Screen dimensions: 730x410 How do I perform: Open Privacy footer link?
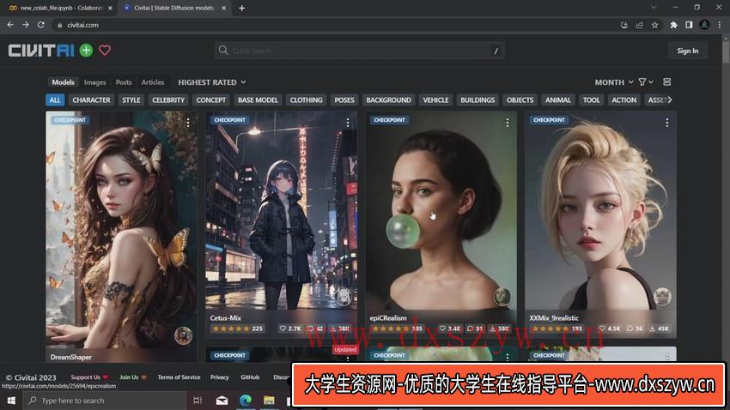pyautogui.click(x=219, y=377)
